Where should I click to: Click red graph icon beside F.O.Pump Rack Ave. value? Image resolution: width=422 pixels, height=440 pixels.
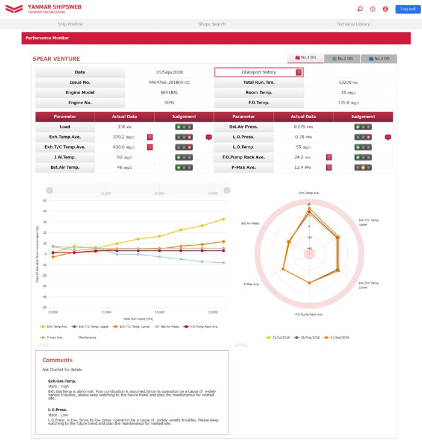pos(329,157)
